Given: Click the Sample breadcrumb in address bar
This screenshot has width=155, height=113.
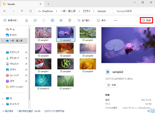Looking at the screenshot, I should pyautogui.click(x=102, y=11).
